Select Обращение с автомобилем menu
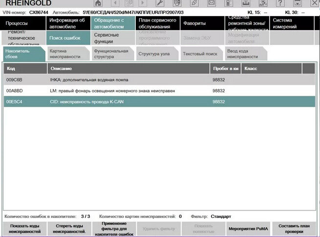The width and height of the screenshot is (320, 237). click(x=113, y=24)
